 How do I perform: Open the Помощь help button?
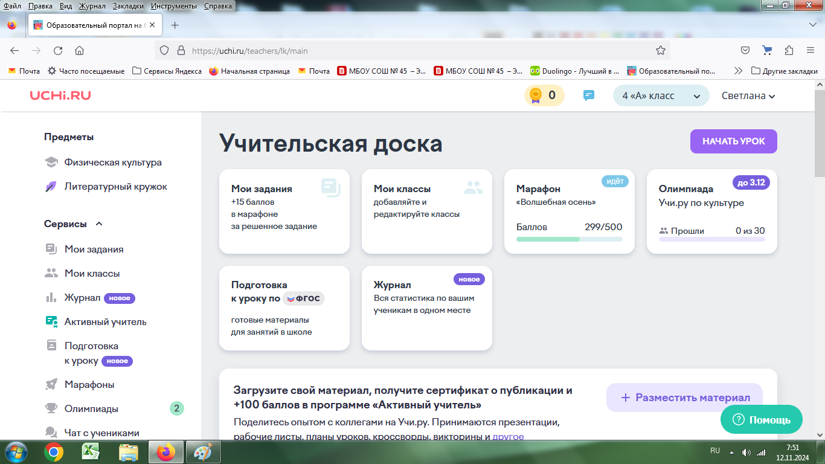[762, 419]
